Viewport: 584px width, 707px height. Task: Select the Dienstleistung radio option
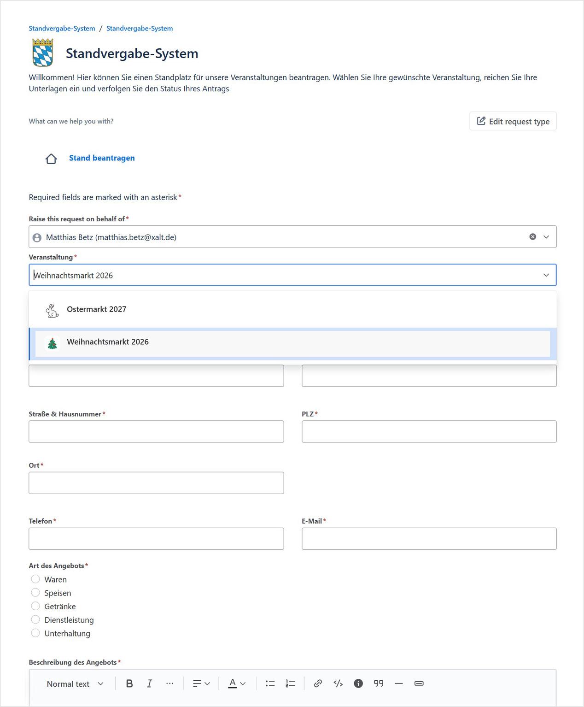click(35, 619)
